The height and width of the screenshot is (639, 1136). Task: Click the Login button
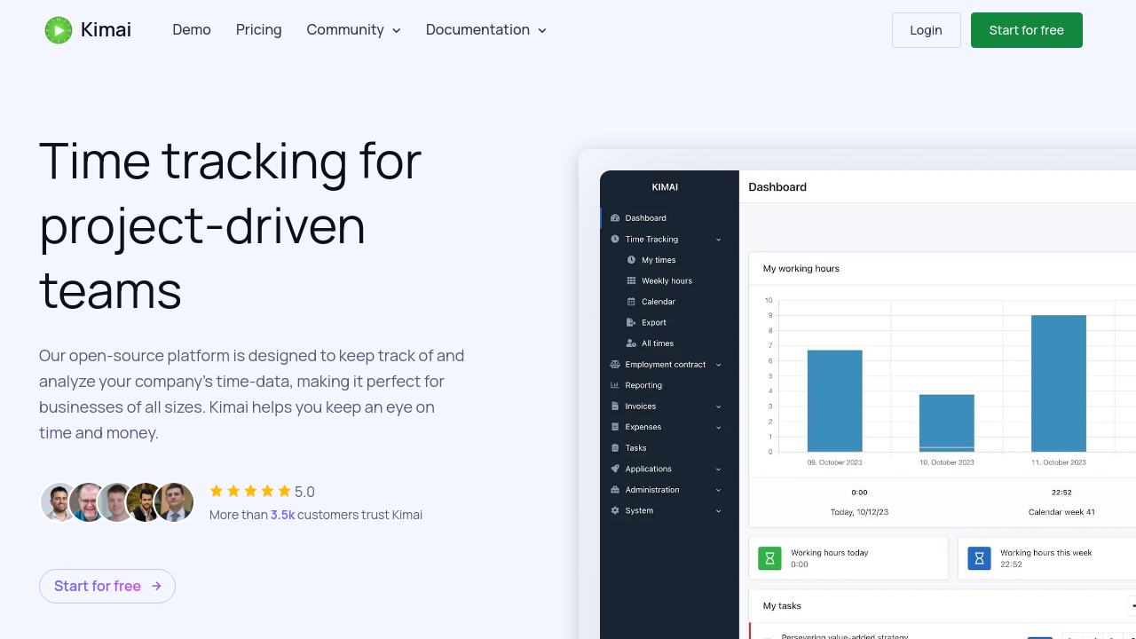tap(927, 30)
